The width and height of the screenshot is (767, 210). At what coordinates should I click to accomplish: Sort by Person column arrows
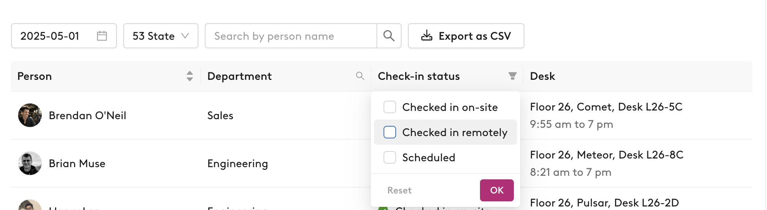190,76
